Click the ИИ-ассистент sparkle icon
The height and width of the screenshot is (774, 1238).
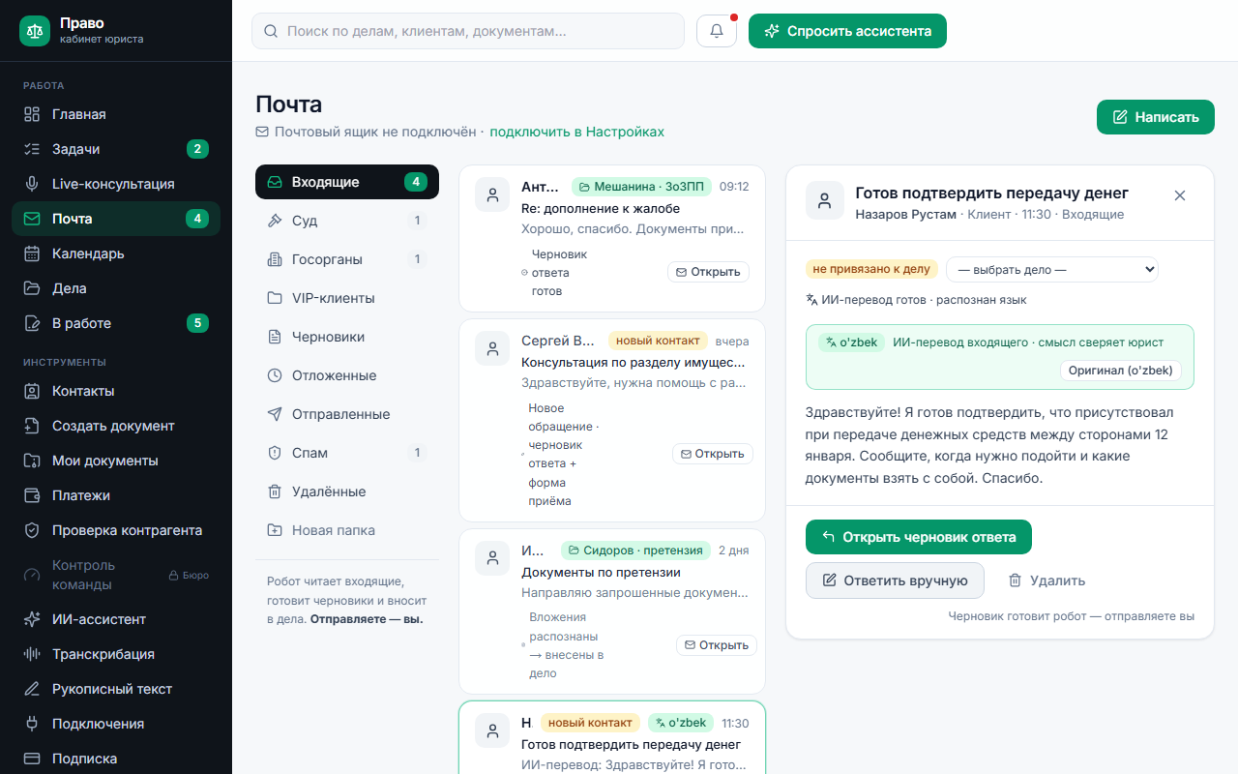[32, 619]
